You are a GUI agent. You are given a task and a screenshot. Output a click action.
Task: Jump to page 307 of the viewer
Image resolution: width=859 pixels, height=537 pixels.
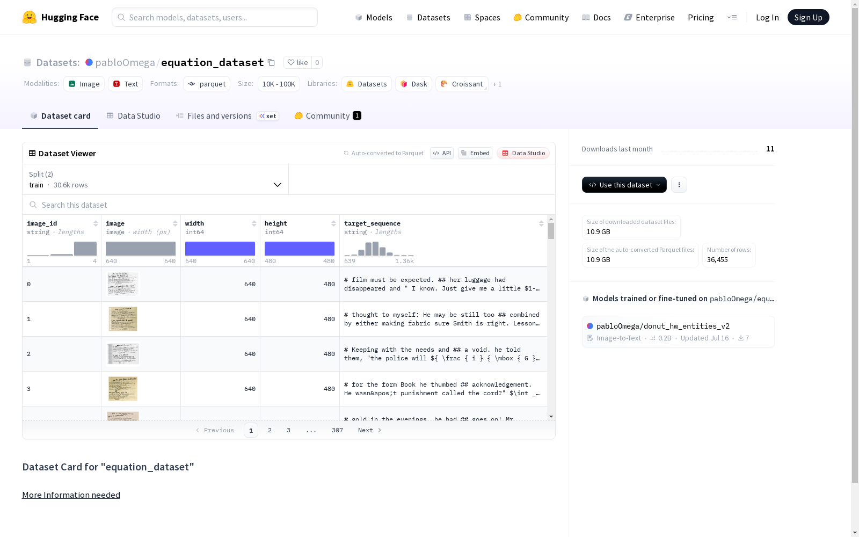click(x=337, y=430)
